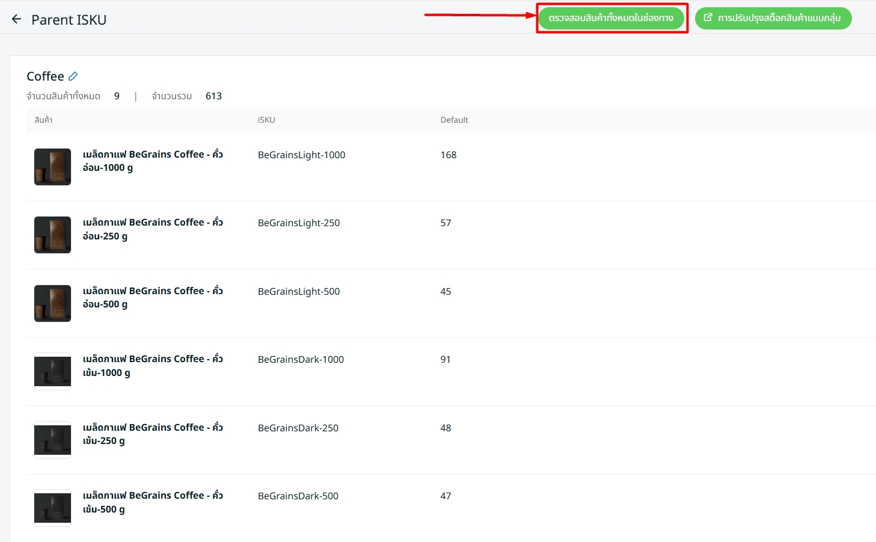
Task: Open the green bulk stock adjustment button
Action: pyautogui.click(x=773, y=18)
